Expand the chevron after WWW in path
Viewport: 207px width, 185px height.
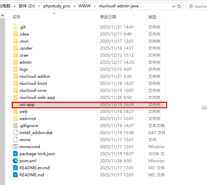tap(95, 6)
